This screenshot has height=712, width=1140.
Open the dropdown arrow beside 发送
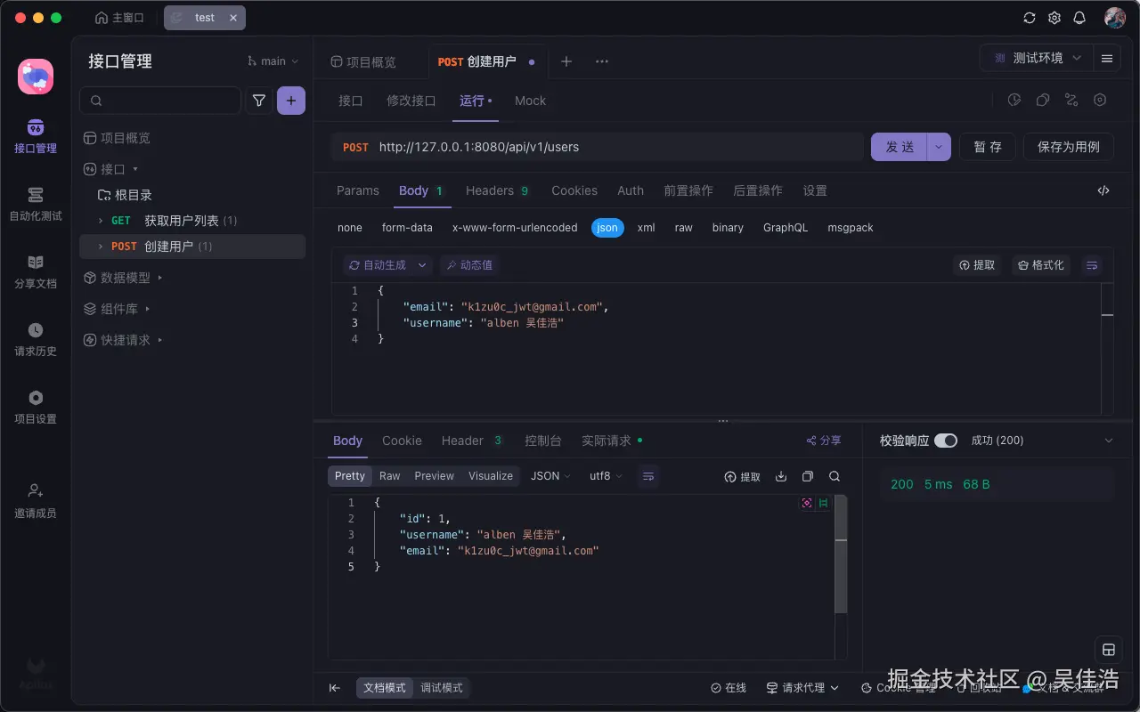(x=939, y=147)
